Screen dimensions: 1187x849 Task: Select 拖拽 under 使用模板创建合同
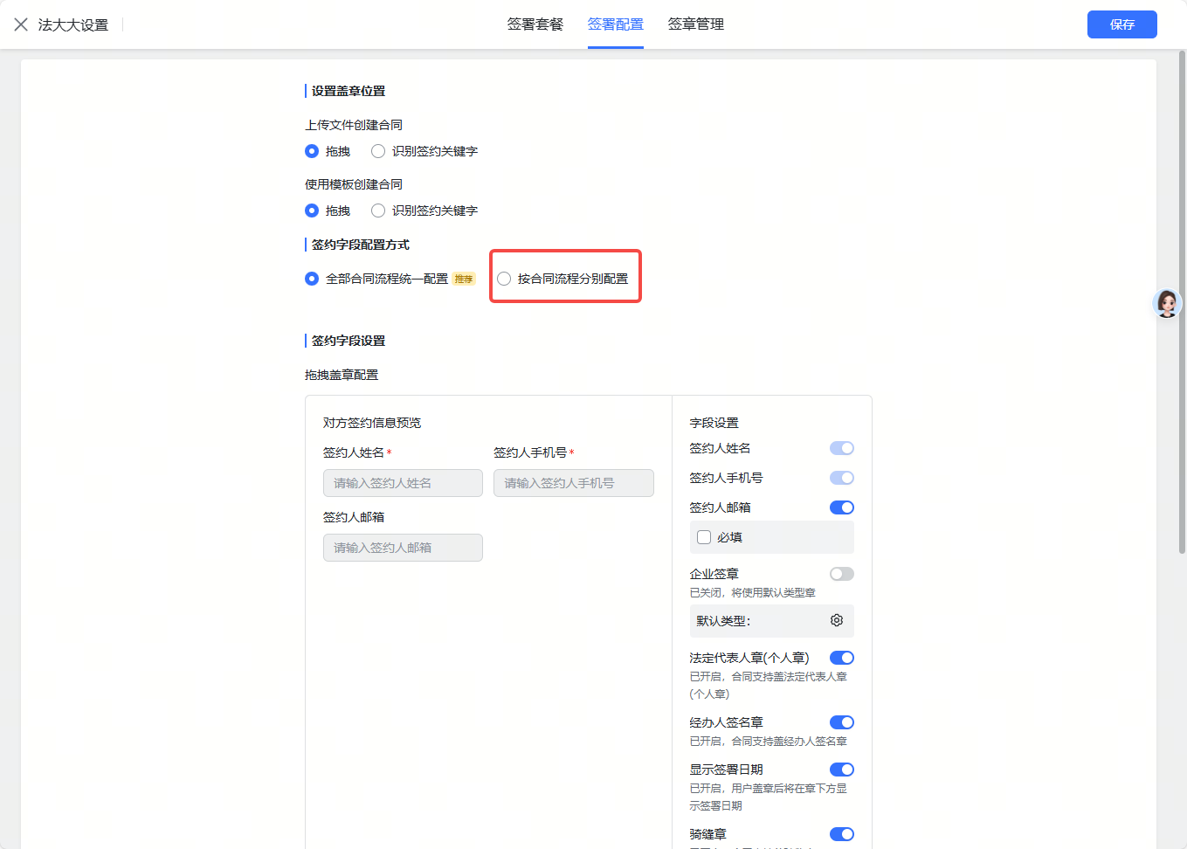click(x=312, y=210)
